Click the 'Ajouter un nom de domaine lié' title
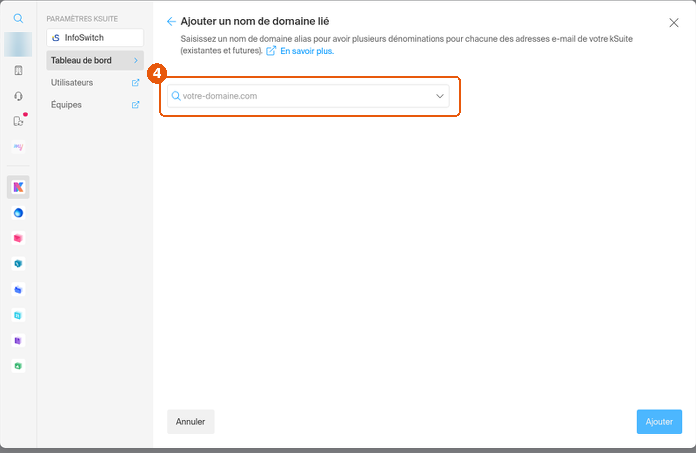This screenshot has height=453, width=696. click(x=255, y=21)
